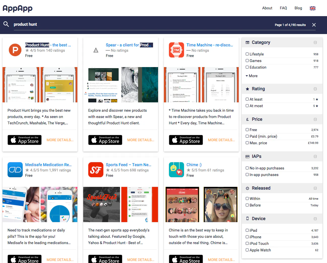The width and height of the screenshot is (327, 263).
Task: Check the iPhone device filter
Action: tap(247, 237)
